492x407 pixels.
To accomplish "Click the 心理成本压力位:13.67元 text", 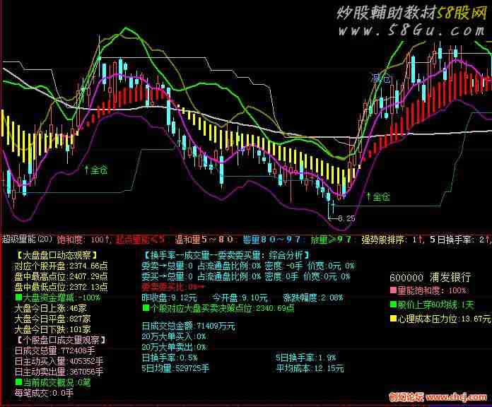I will coord(444,319).
